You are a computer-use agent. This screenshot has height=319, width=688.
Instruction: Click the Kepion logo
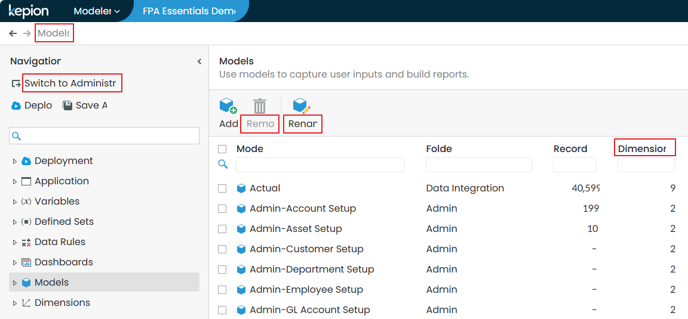[29, 11]
